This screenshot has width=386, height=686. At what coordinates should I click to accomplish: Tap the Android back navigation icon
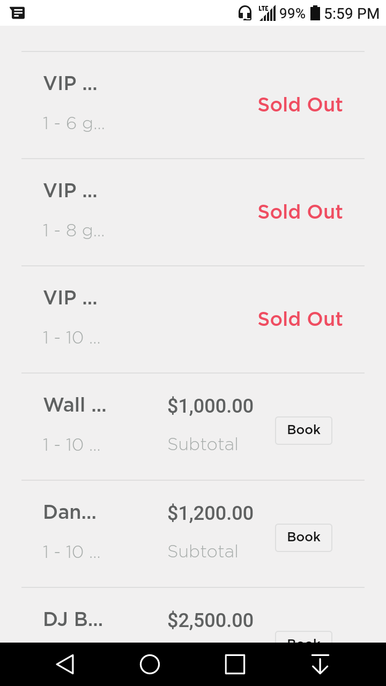point(65,665)
